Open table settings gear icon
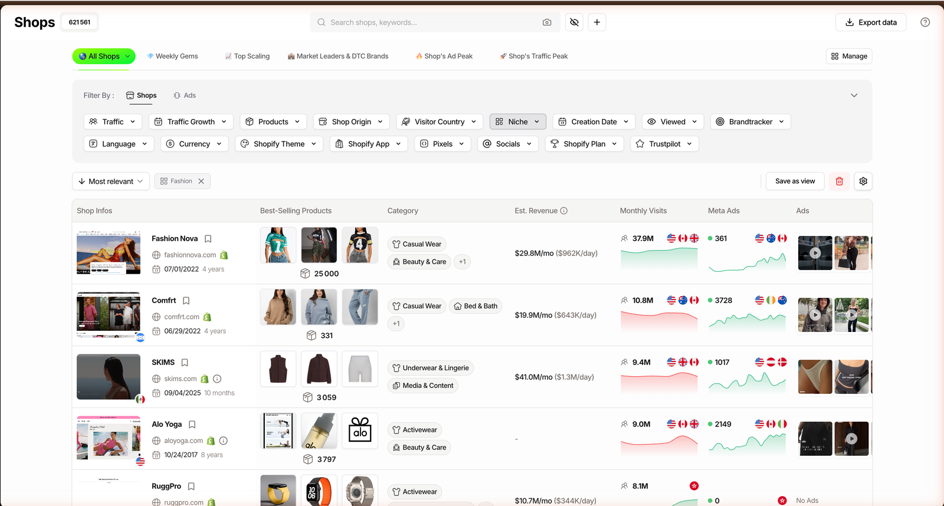This screenshot has height=506, width=944. [x=863, y=181]
